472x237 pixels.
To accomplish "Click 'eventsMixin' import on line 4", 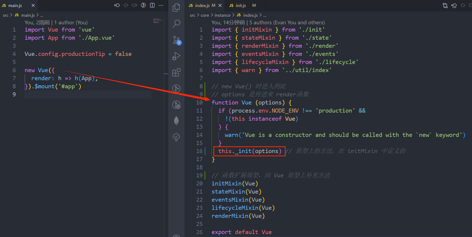I will tap(260, 54).
